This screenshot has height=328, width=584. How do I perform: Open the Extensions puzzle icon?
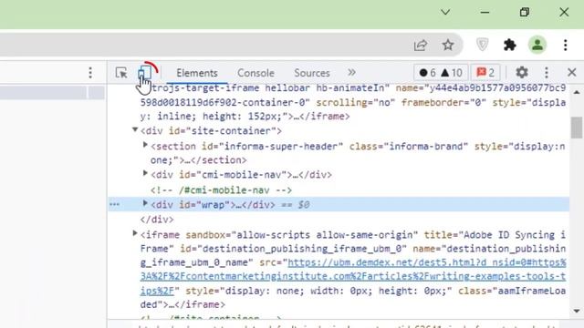[509, 45]
